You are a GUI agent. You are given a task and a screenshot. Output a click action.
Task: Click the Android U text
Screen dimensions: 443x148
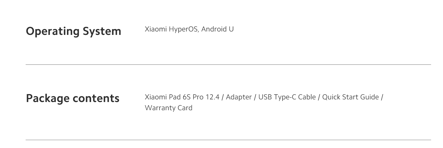point(217,29)
